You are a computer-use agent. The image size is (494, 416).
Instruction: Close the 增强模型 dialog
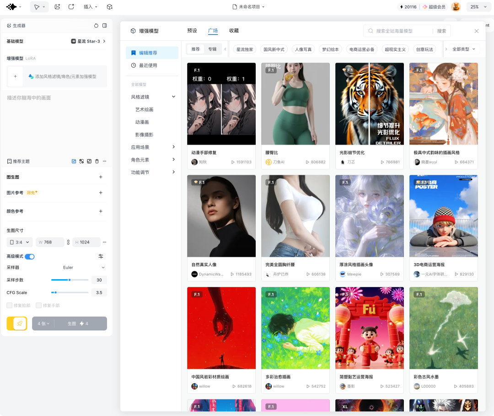pyautogui.click(x=476, y=31)
